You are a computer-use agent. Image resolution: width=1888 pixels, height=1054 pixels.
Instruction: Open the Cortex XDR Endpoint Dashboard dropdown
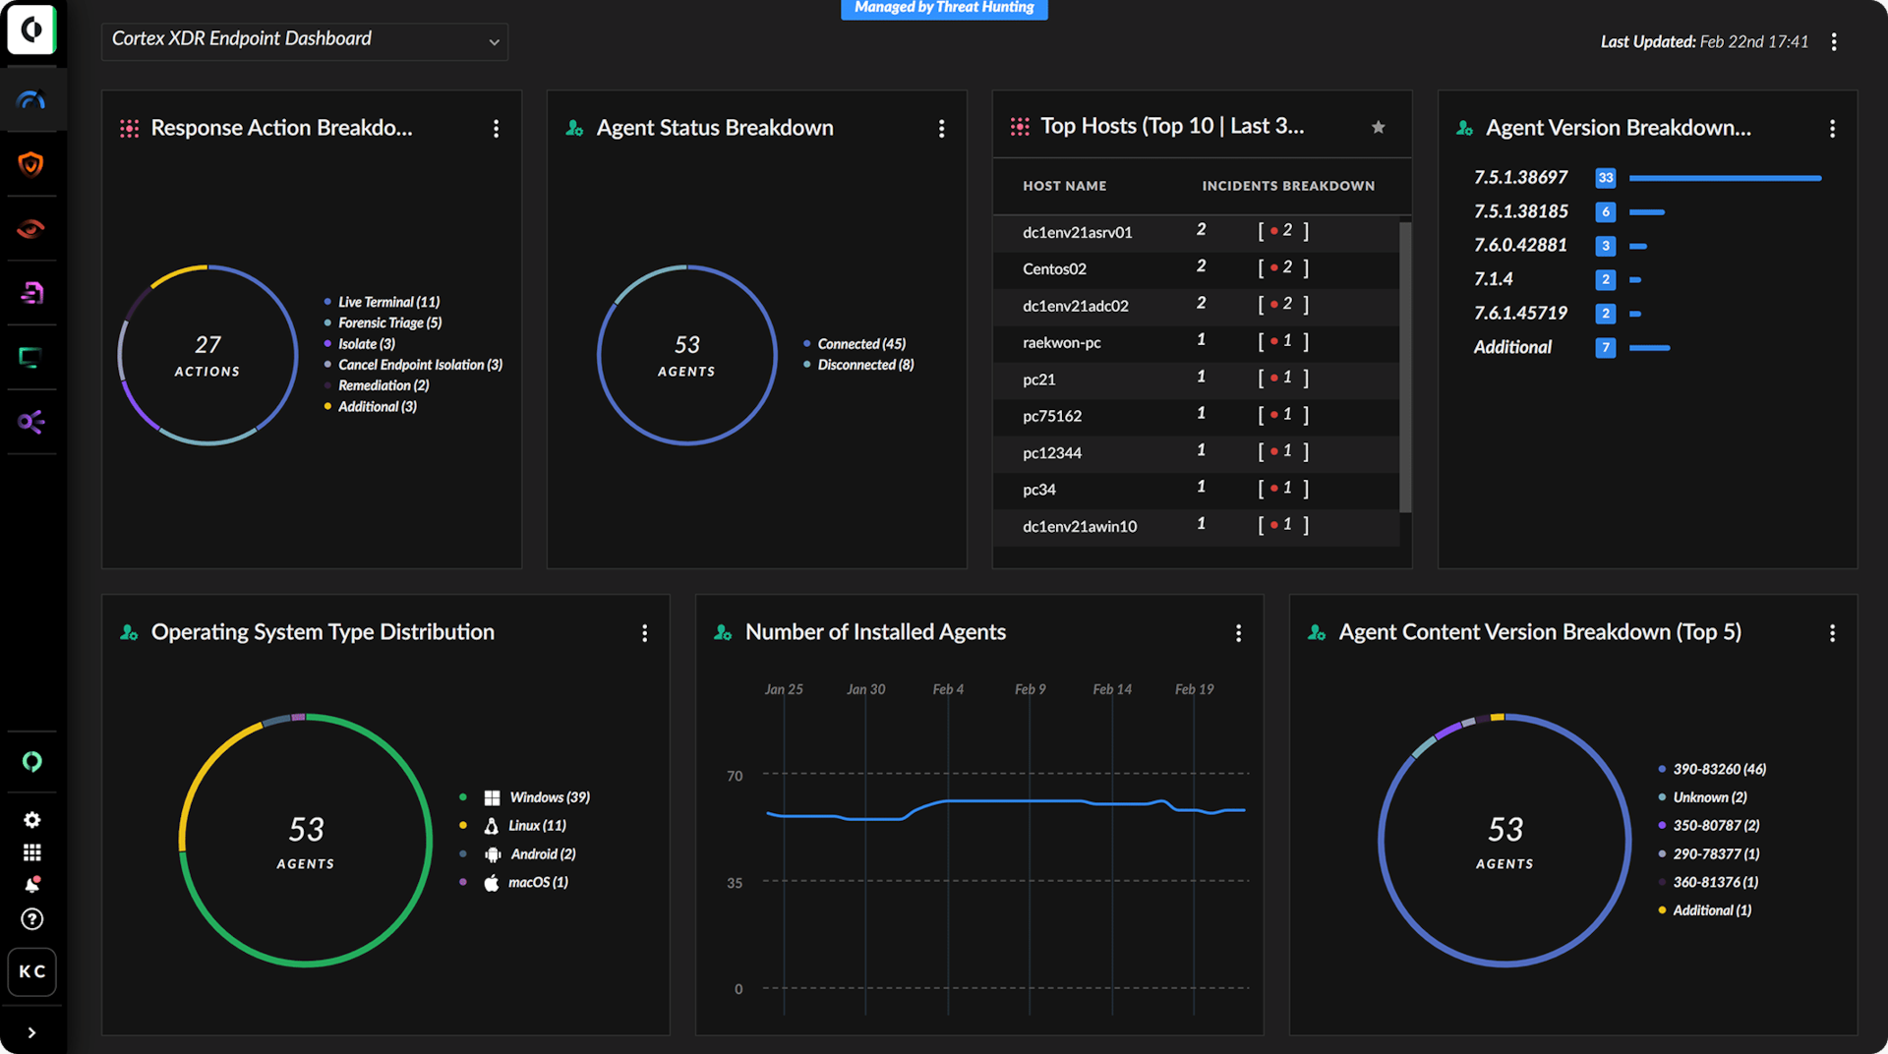(x=305, y=40)
